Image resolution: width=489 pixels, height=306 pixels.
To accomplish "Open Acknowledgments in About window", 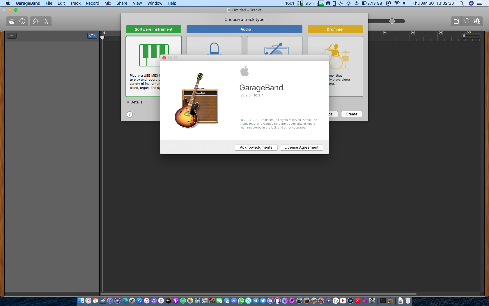I will tap(256, 147).
